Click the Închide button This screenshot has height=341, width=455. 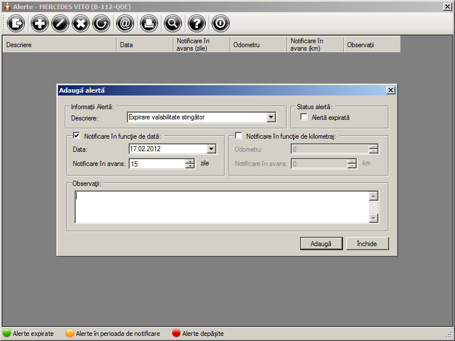(367, 244)
